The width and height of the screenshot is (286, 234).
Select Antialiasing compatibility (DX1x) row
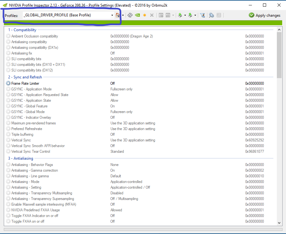140,48
